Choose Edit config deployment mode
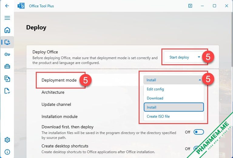 click(x=174, y=89)
